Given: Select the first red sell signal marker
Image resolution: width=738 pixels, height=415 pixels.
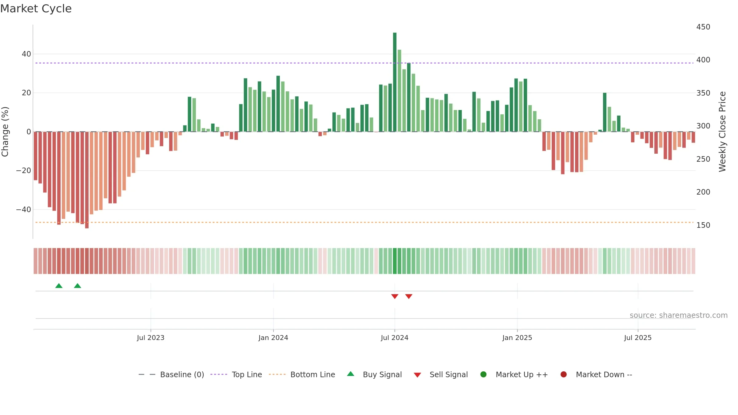Looking at the screenshot, I should 395,296.
